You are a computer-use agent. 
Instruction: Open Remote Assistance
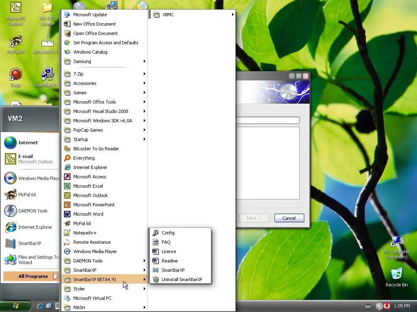point(104,242)
